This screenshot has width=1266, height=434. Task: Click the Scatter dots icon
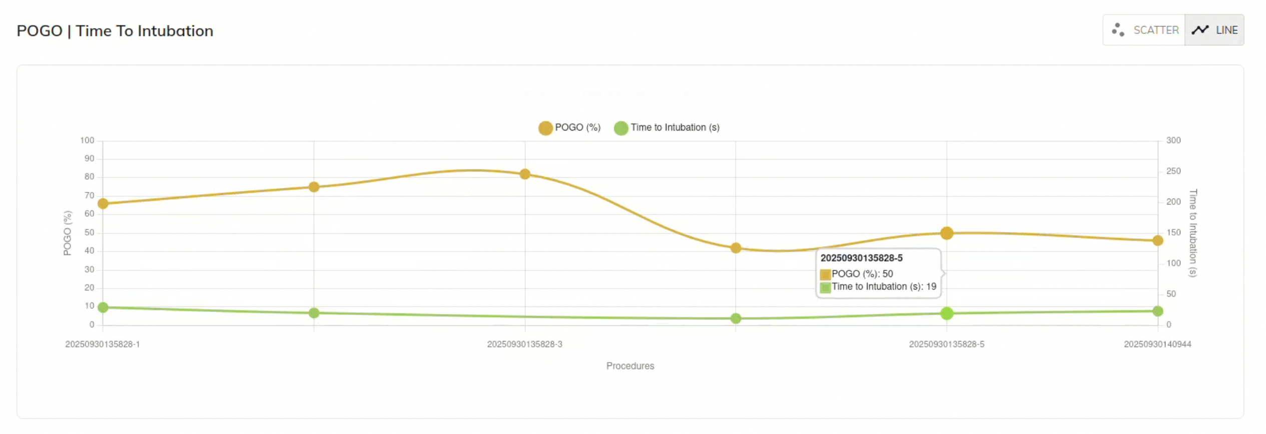pyautogui.click(x=1118, y=30)
